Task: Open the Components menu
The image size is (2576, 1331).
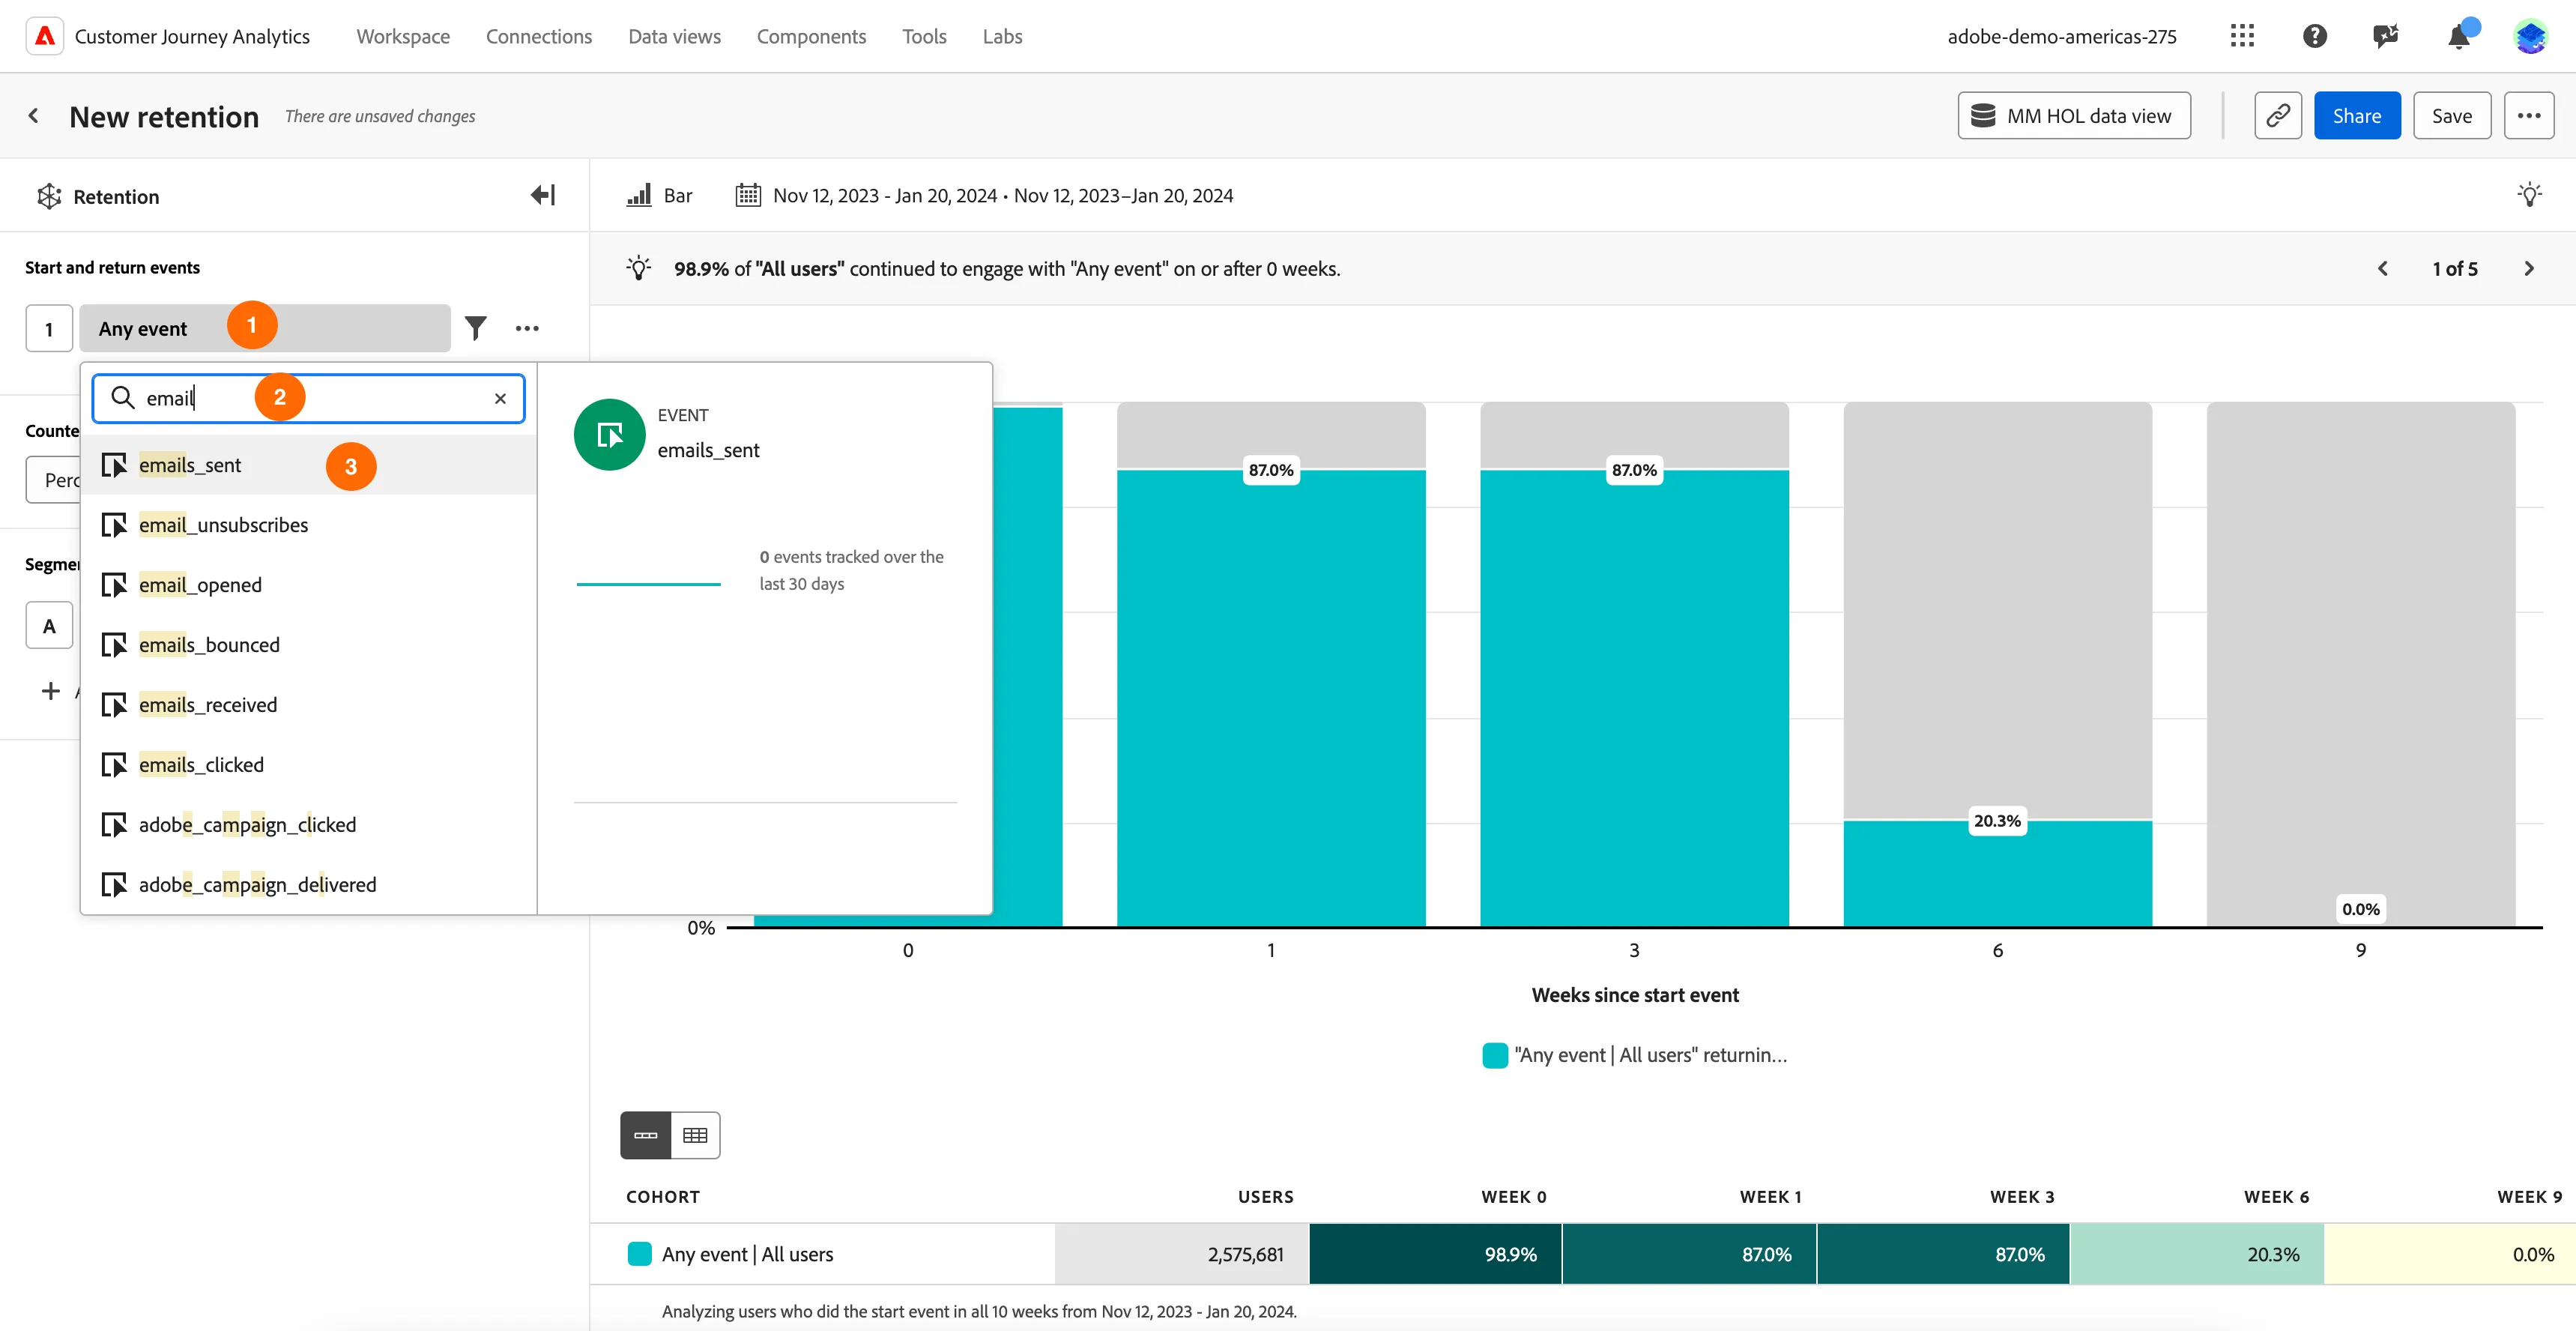Action: pyautogui.click(x=811, y=36)
